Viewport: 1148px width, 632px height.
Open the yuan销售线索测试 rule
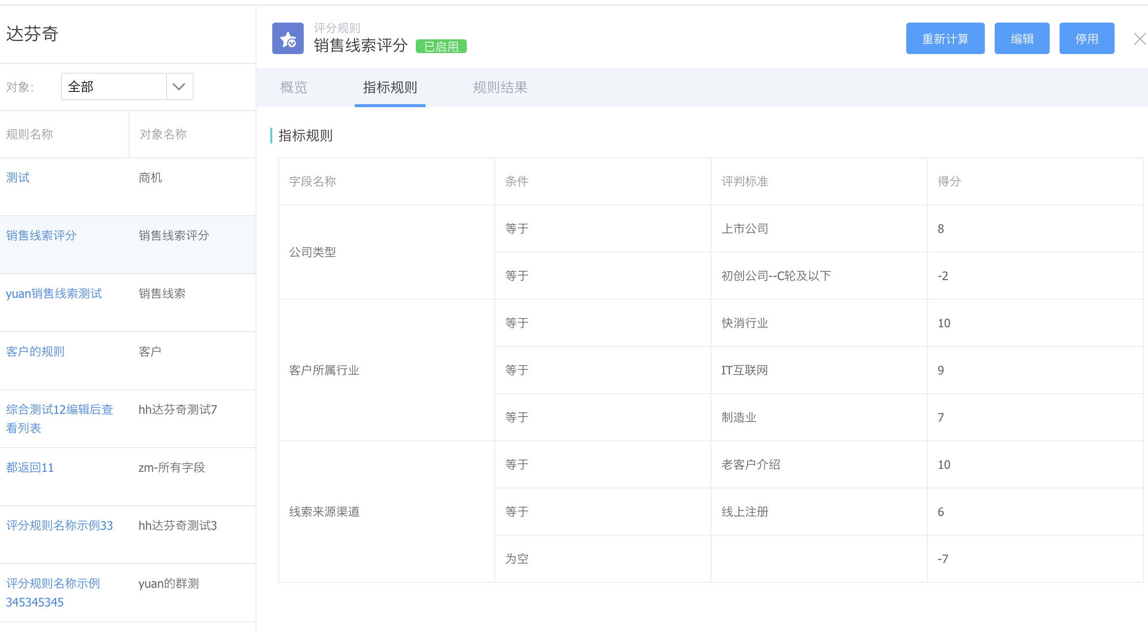click(x=54, y=293)
